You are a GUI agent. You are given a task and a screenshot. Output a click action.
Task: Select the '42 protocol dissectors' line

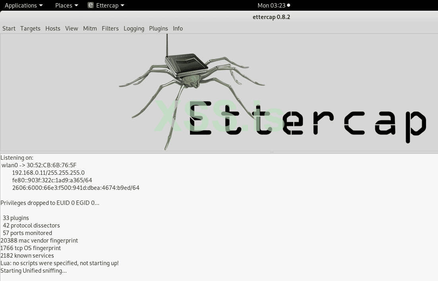31,225
